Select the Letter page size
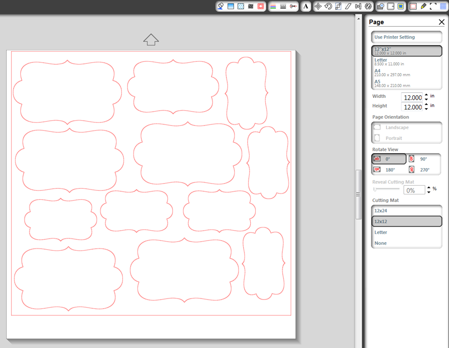Screen dimensions: 449x348 [407, 62]
